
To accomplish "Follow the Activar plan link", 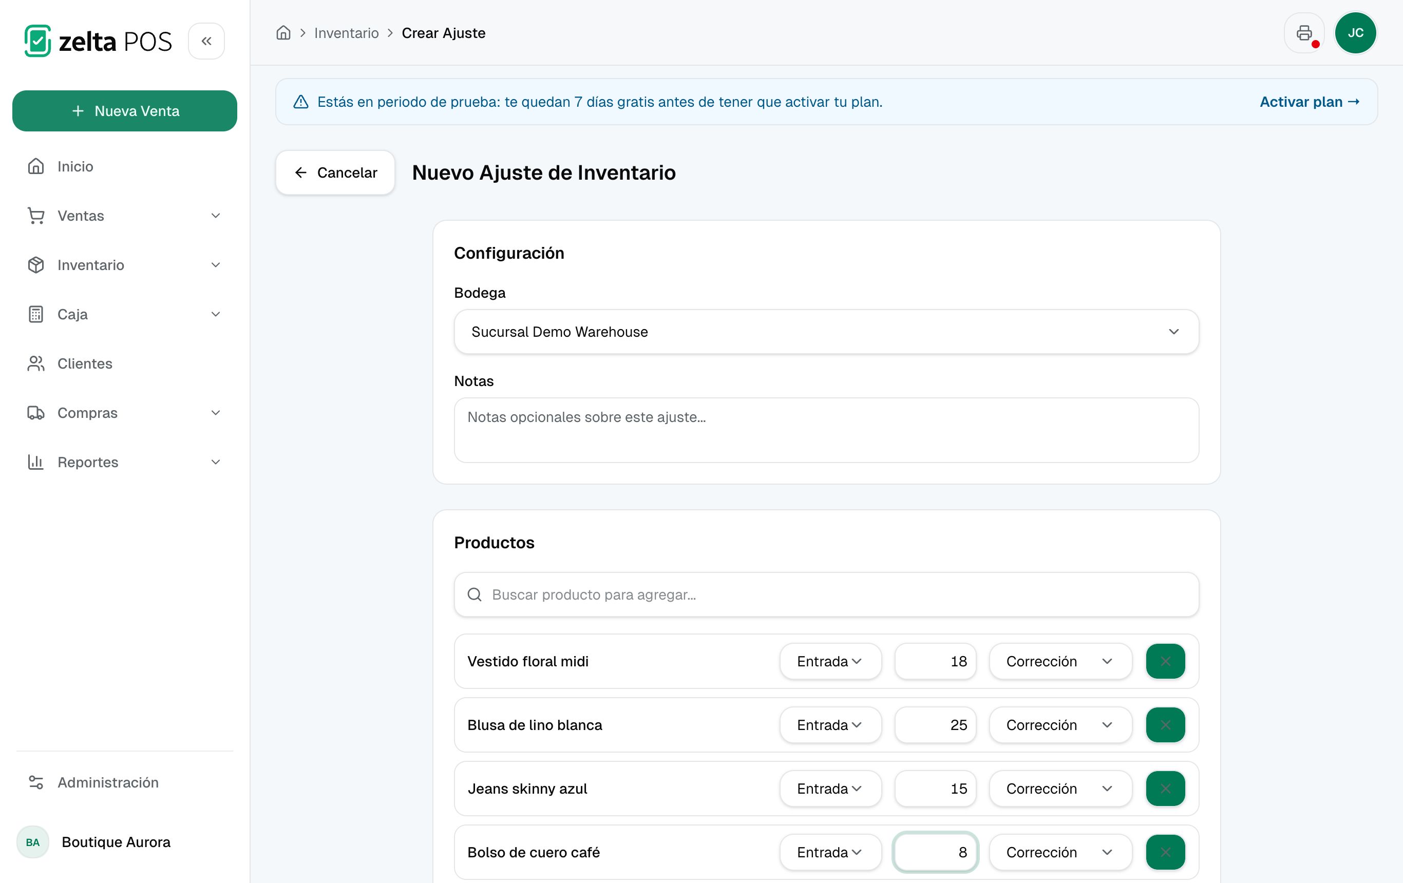I will (1309, 102).
